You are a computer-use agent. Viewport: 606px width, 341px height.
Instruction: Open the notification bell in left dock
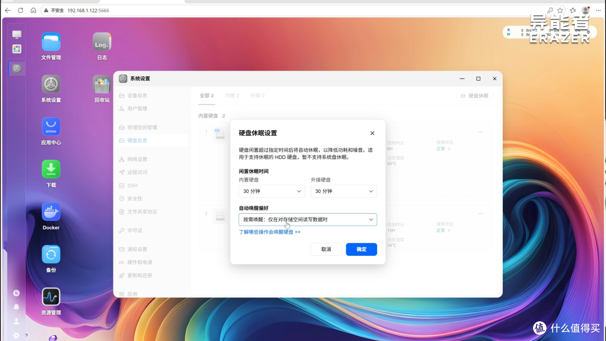pos(16,307)
